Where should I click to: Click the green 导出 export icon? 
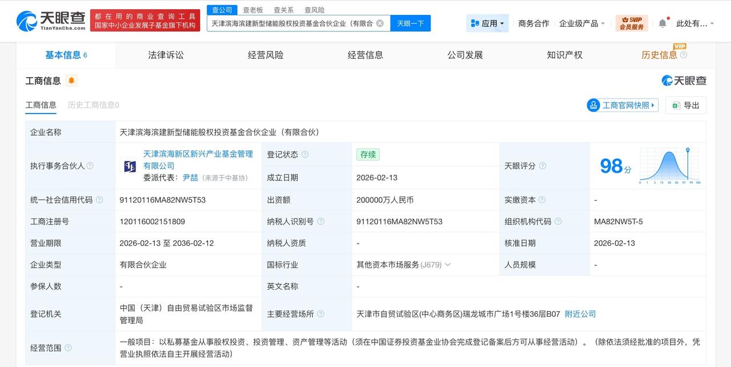(x=676, y=105)
